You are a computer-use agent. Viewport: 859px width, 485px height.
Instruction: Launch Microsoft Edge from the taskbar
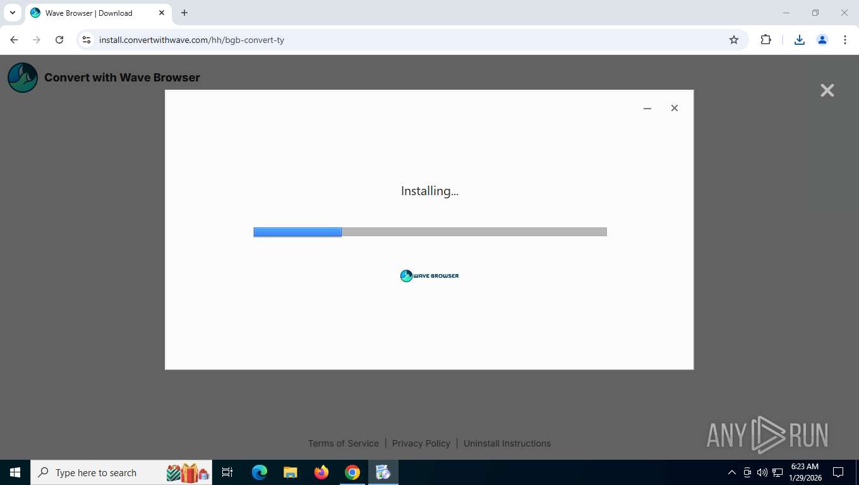259,472
